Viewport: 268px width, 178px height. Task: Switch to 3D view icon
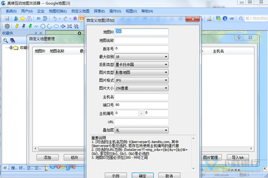pyautogui.click(x=38, y=18)
